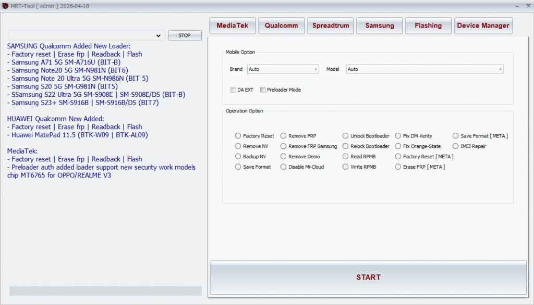
Task: Pick the IMEI Repair option
Action: tap(456, 146)
